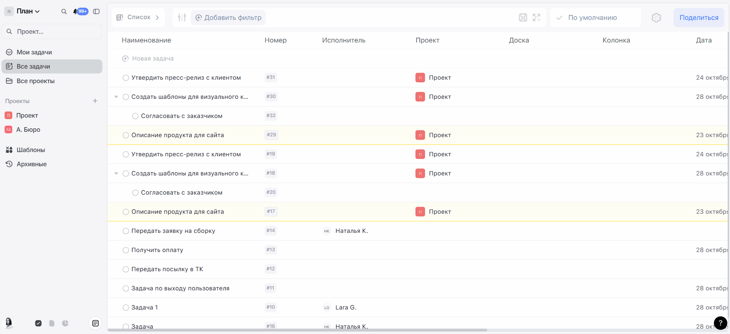
Task: Mark 'Получить оплату' task as done
Action: coord(125,250)
